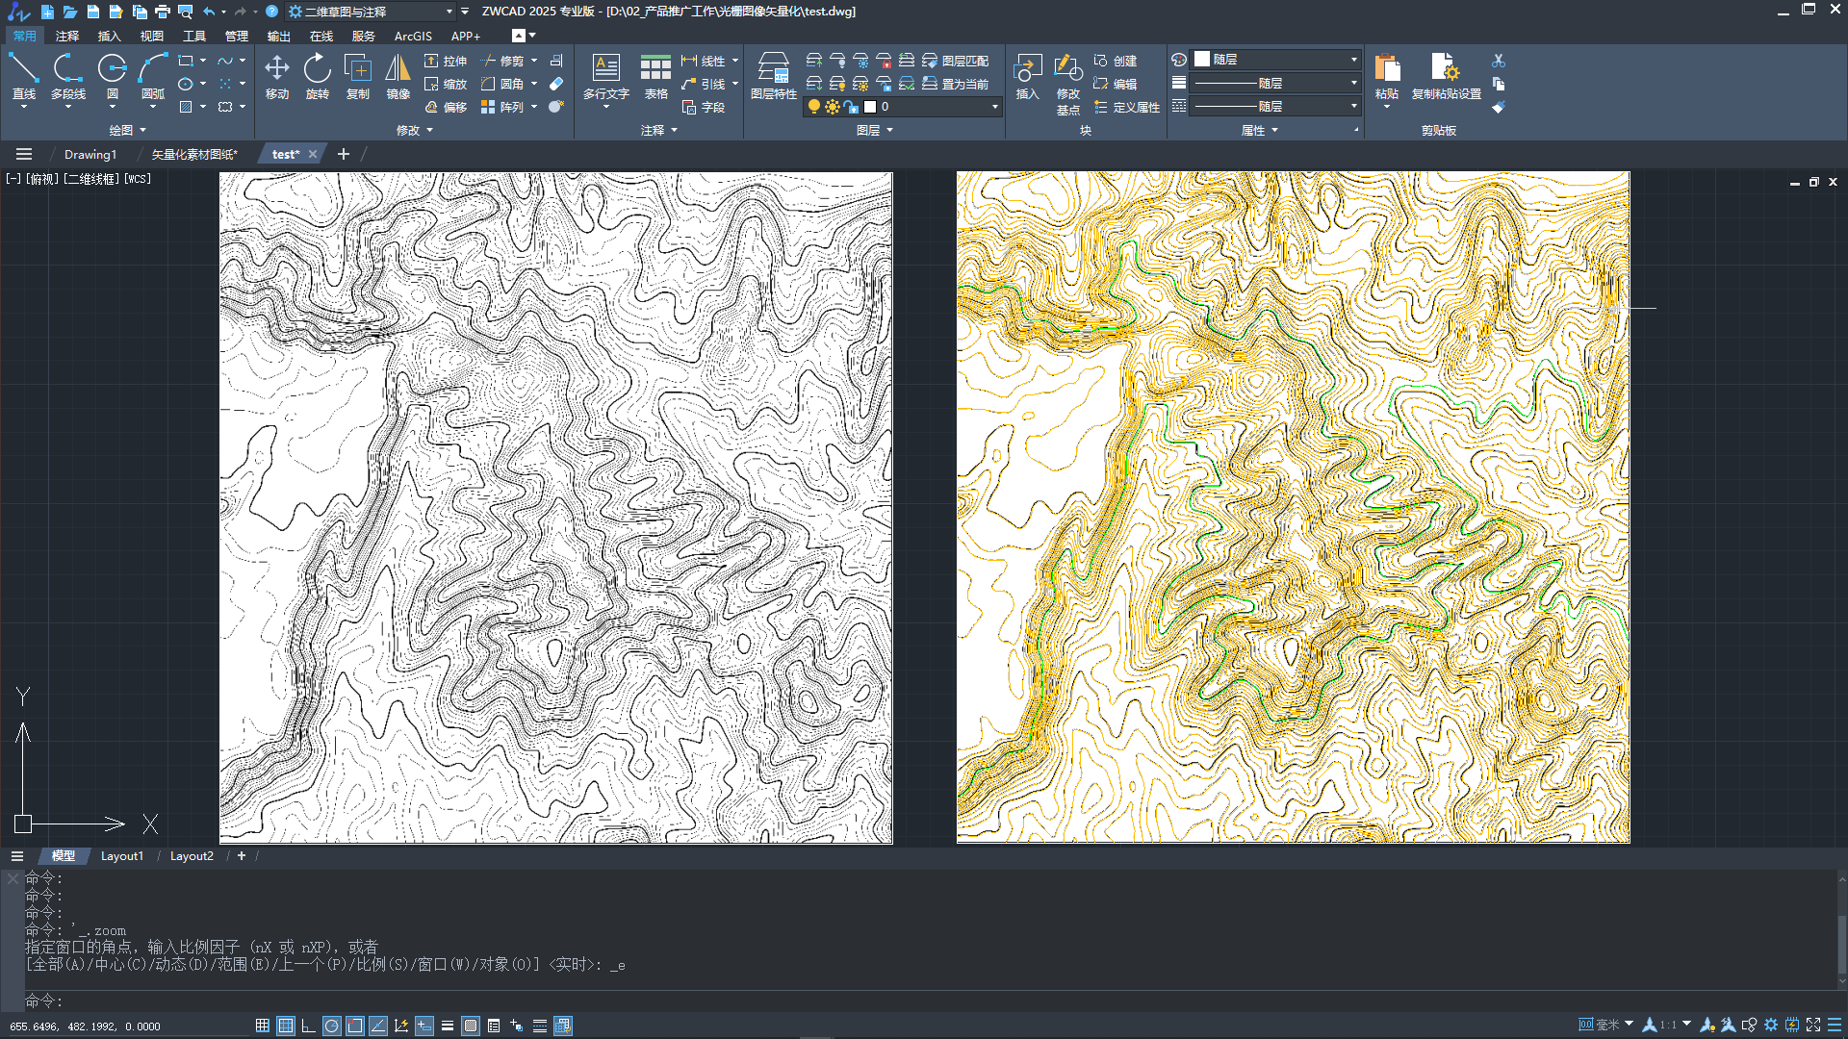Open the lineweight 随层 dropdown in the bottom row

click(x=1276, y=107)
